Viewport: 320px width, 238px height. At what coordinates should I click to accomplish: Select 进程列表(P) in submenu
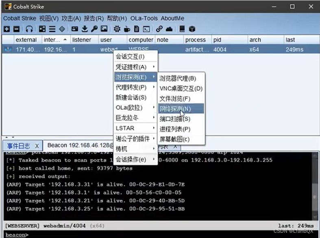(x=181, y=129)
